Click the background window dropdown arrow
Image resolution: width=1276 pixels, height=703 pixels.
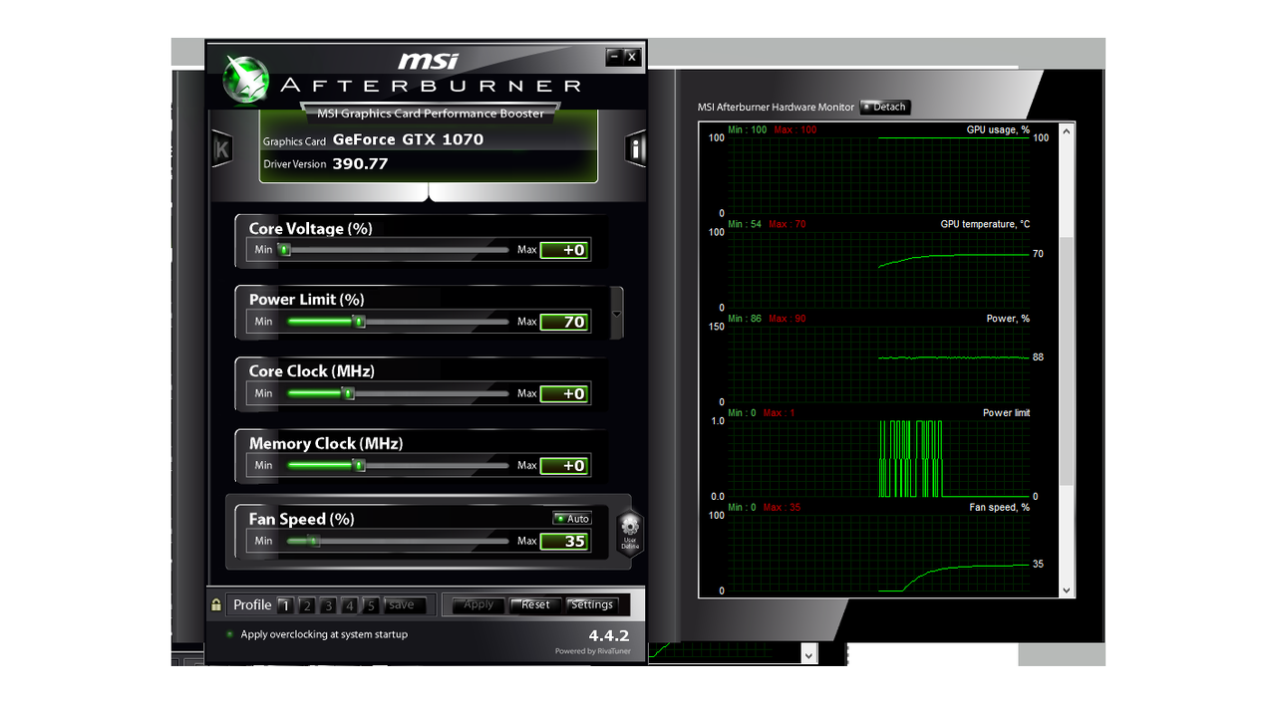coord(808,653)
